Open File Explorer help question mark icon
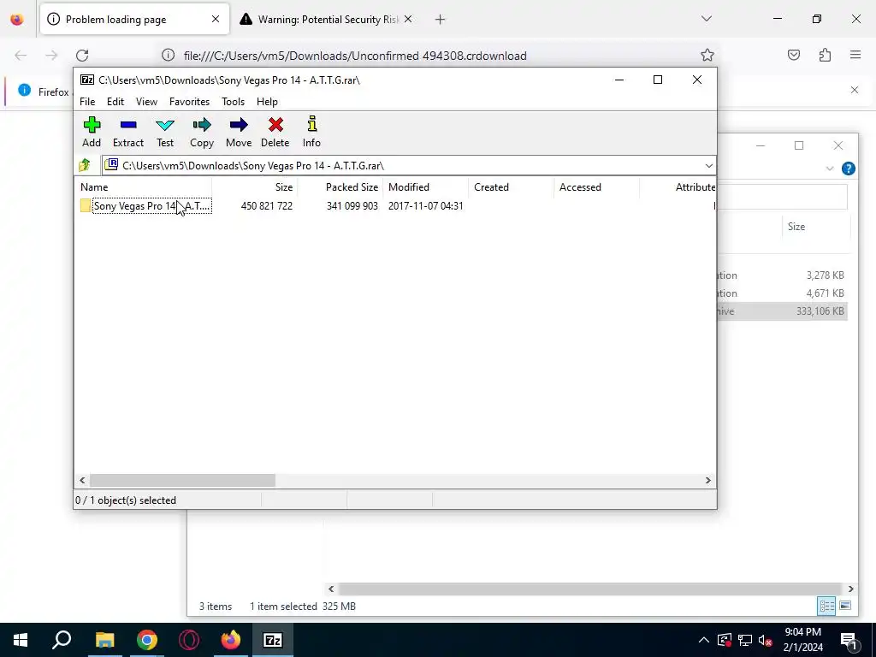 tap(848, 169)
